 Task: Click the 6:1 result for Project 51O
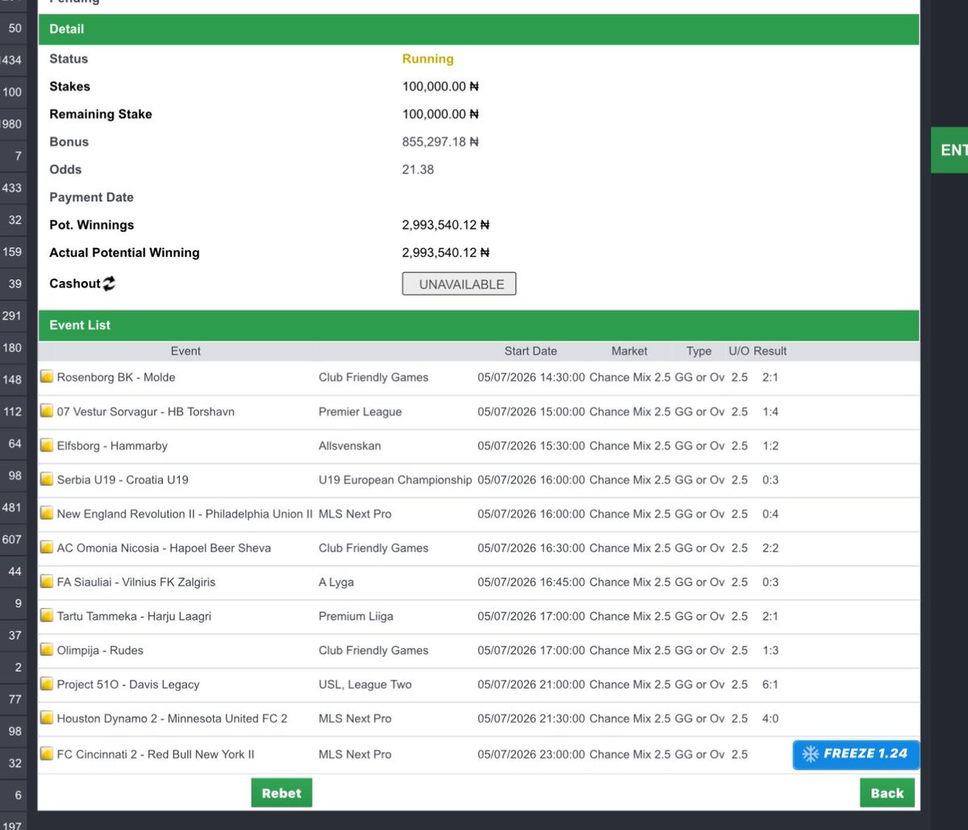click(770, 685)
